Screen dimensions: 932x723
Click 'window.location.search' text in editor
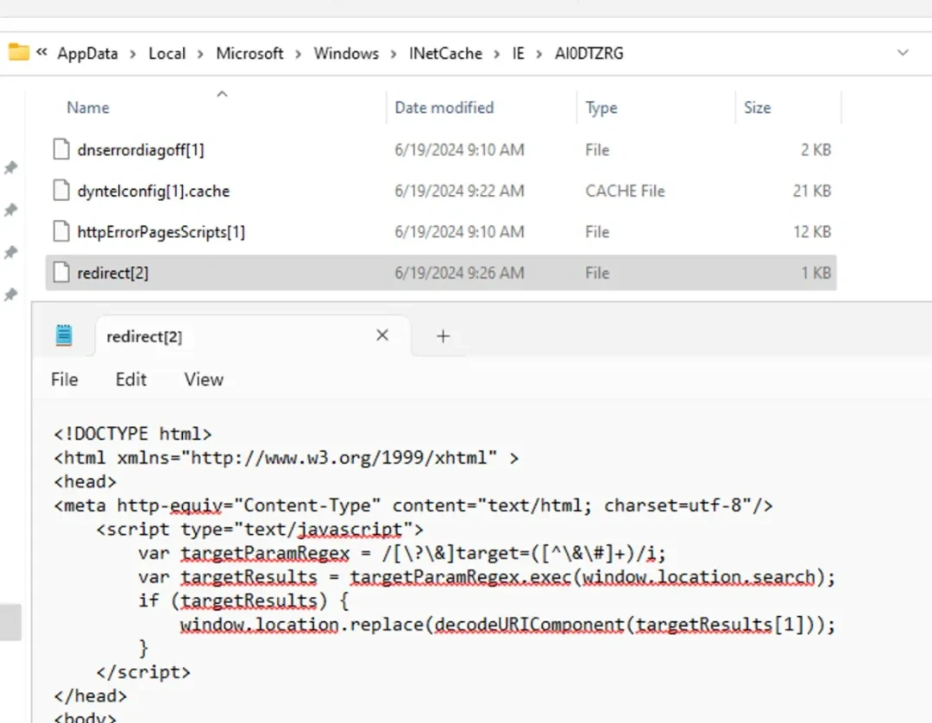click(698, 577)
